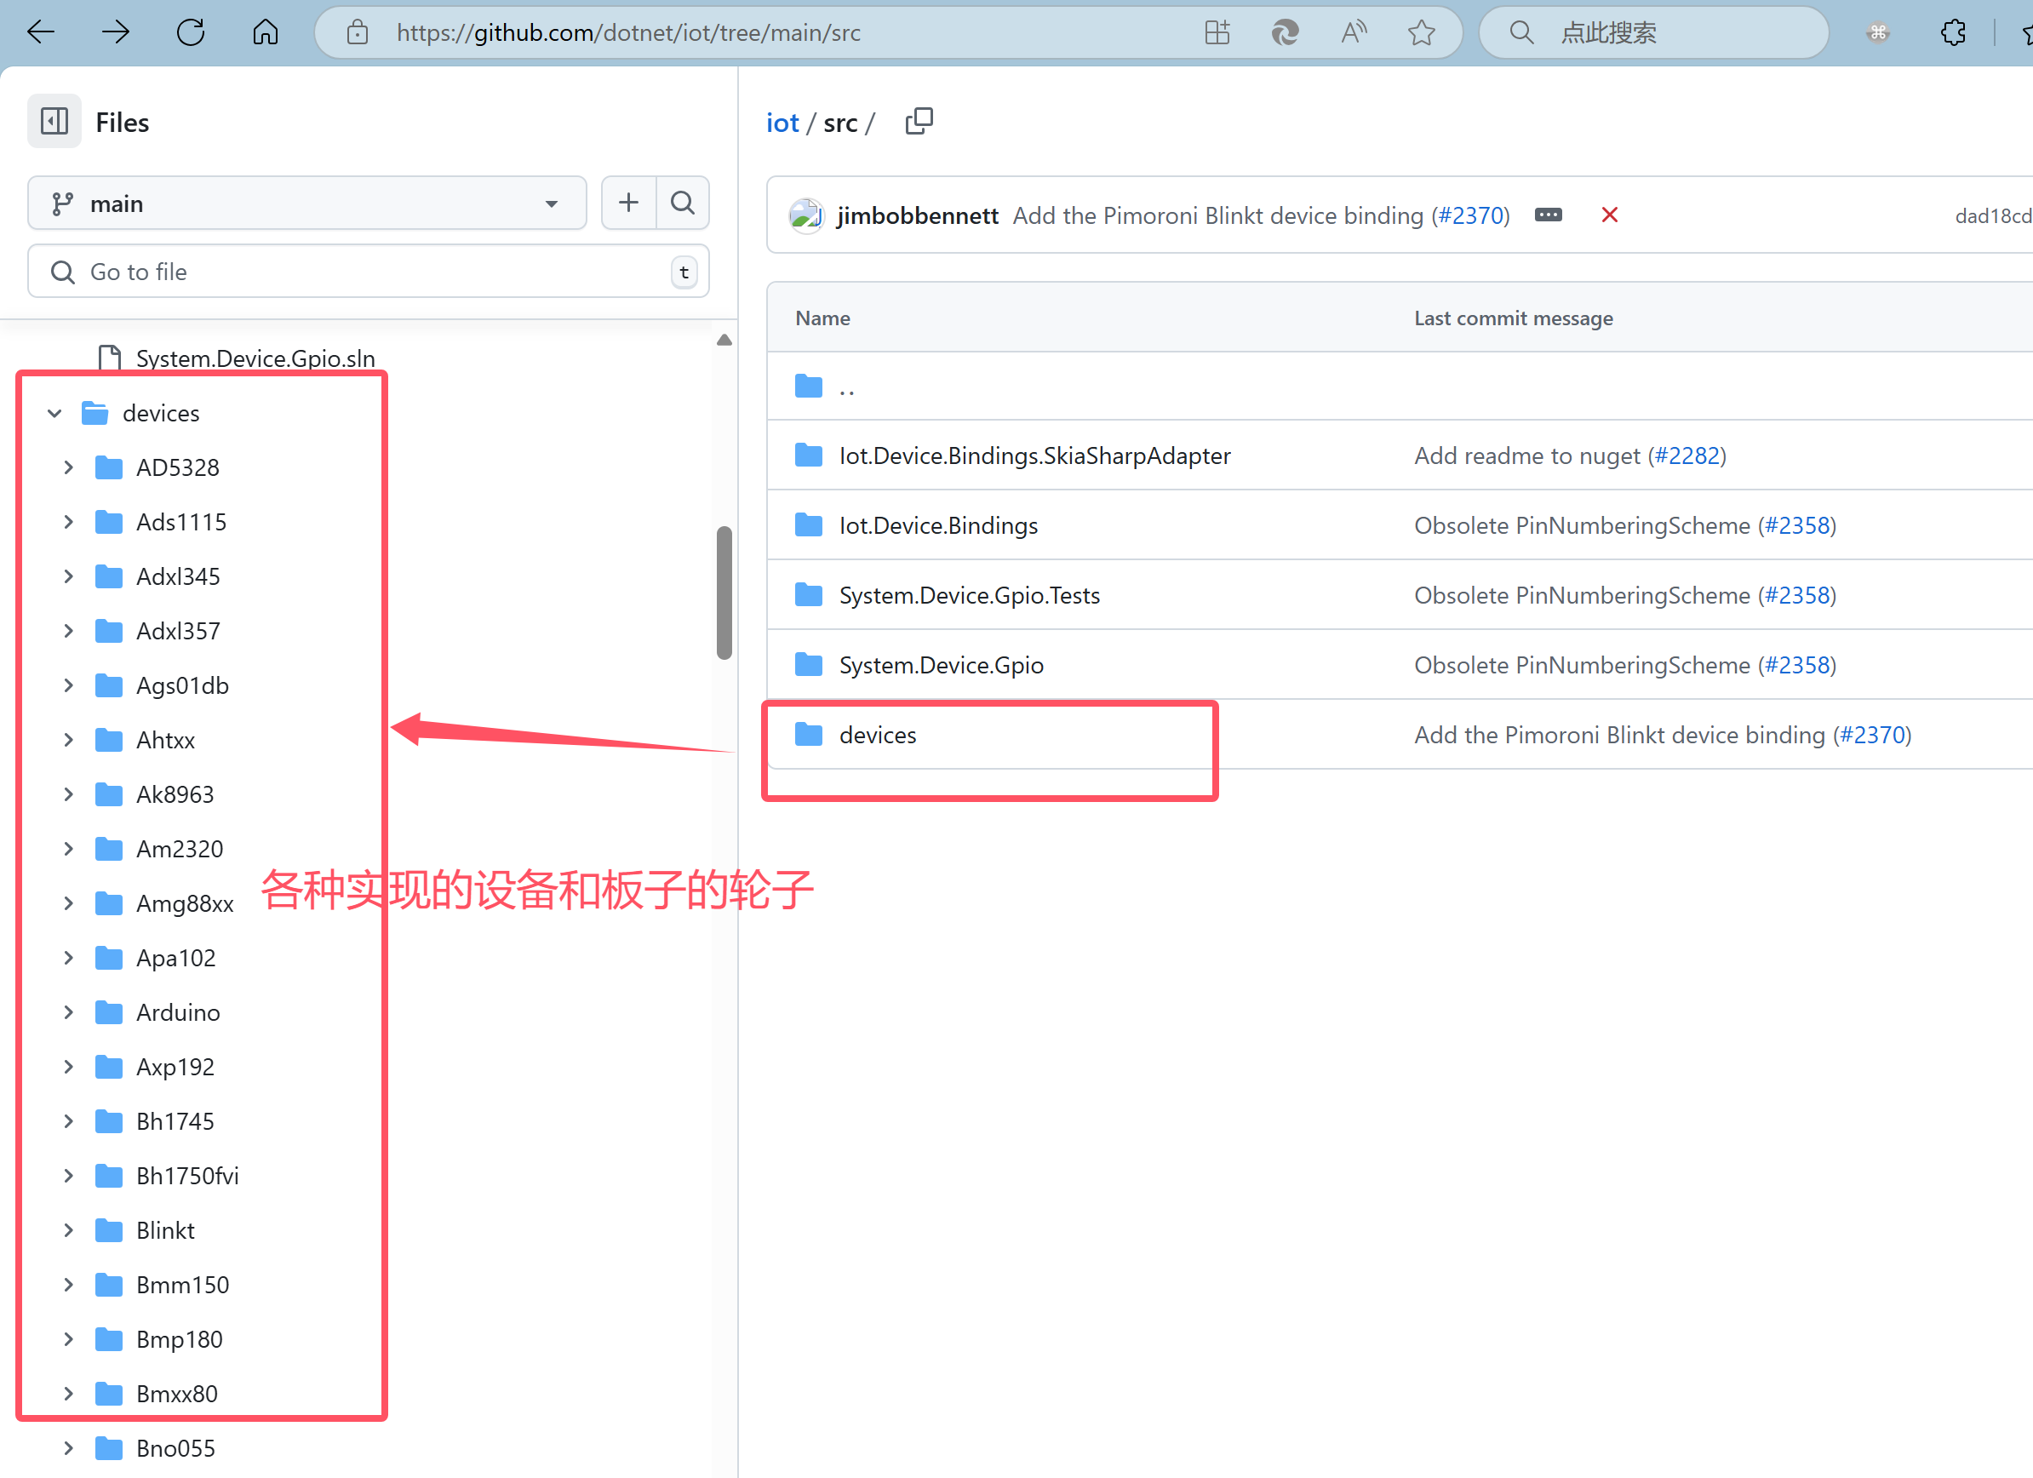2033x1478 pixels.
Task: Collapse the file tree side panel
Action: (54, 121)
